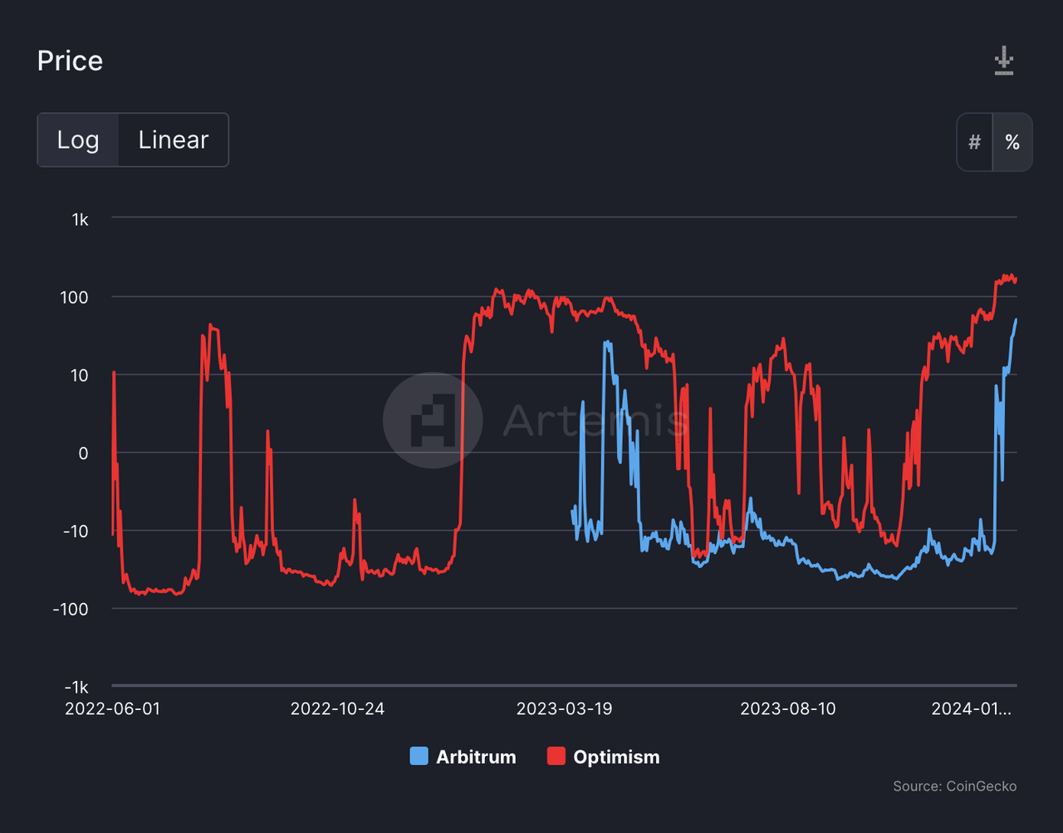Click the 2023-08-10 x-axis date label
Viewport: 1063px width, 833px height.
(x=788, y=708)
